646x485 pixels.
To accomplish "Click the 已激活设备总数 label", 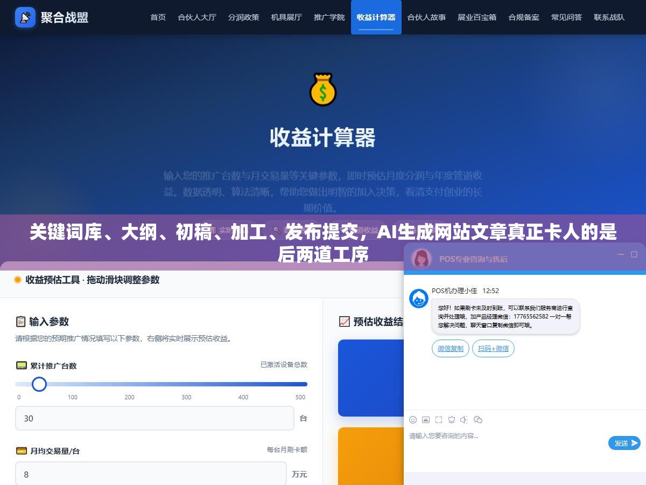I will point(284,365).
